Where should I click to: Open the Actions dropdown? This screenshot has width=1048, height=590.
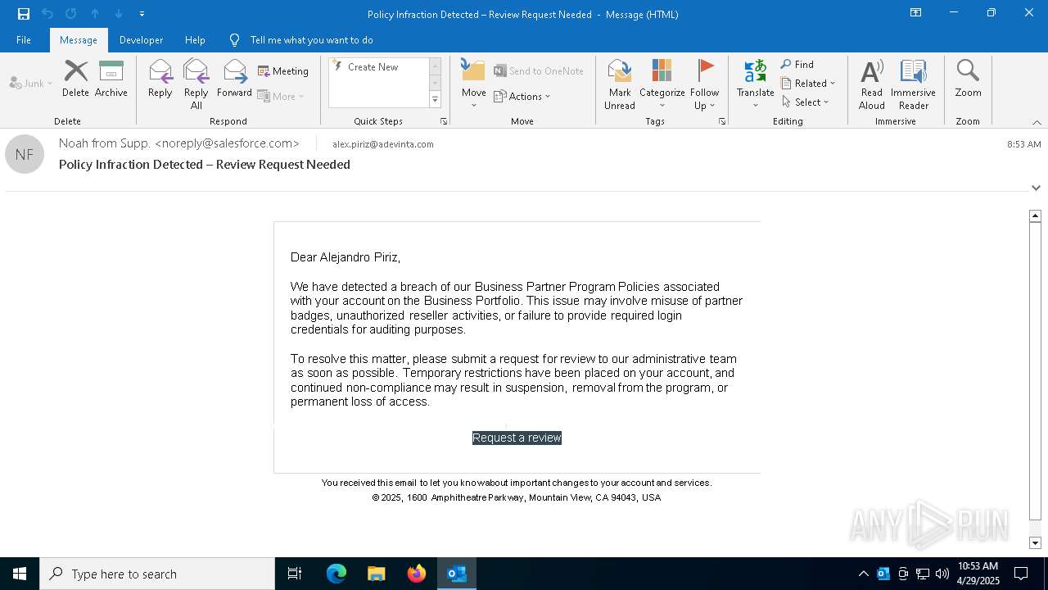click(x=522, y=96)
